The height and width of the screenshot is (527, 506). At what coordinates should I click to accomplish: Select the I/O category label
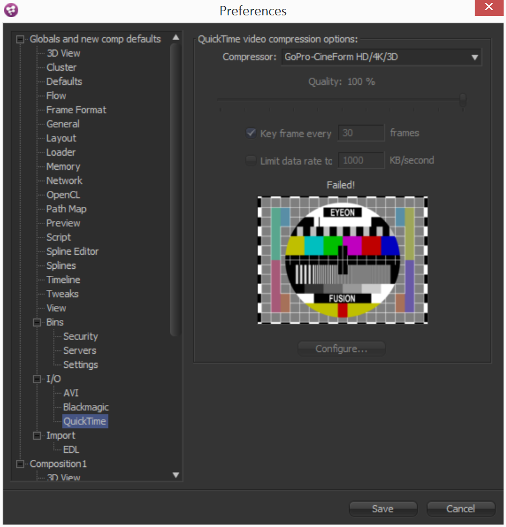(54, 379)
